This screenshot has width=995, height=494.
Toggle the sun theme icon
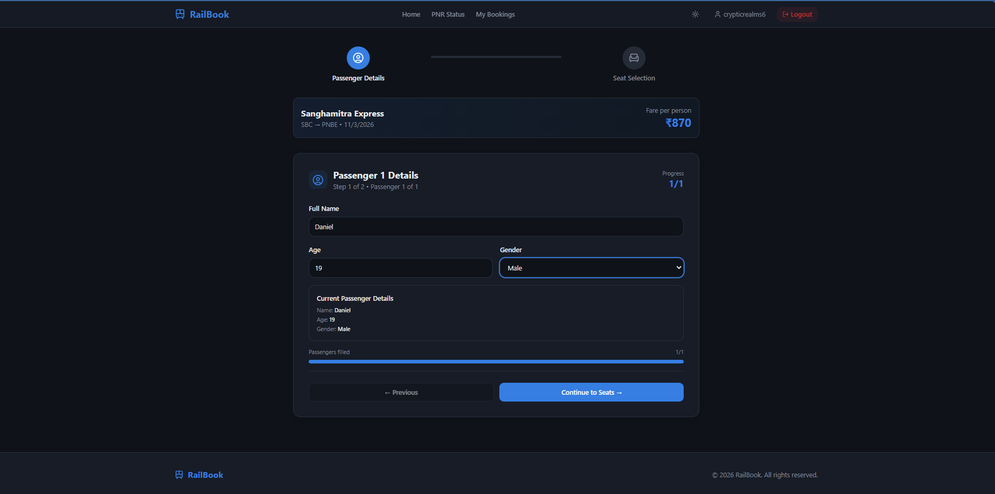[x=695, y=14]
